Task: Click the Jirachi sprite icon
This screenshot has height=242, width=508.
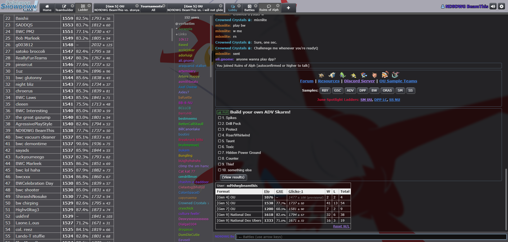Action: point(353,75)
